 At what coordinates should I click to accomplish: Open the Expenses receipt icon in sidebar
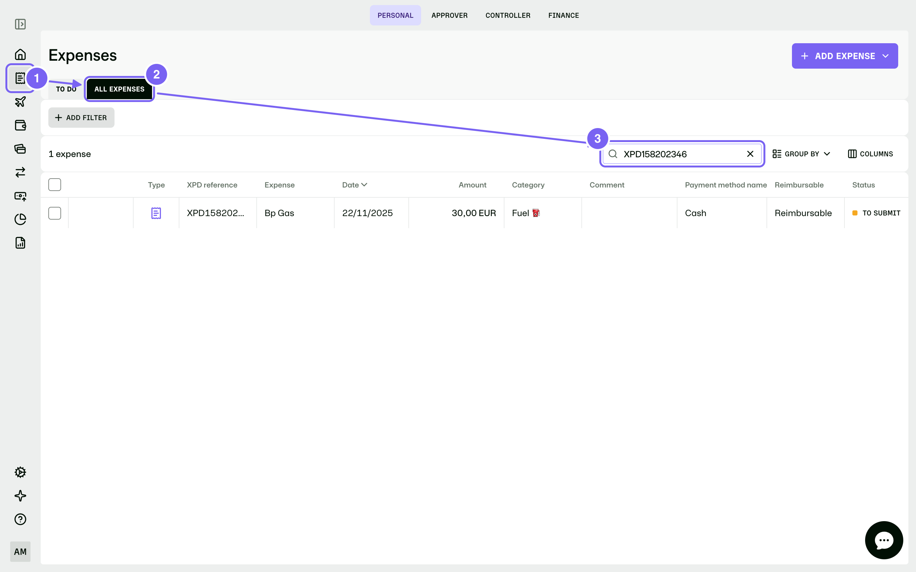[20, 78]
